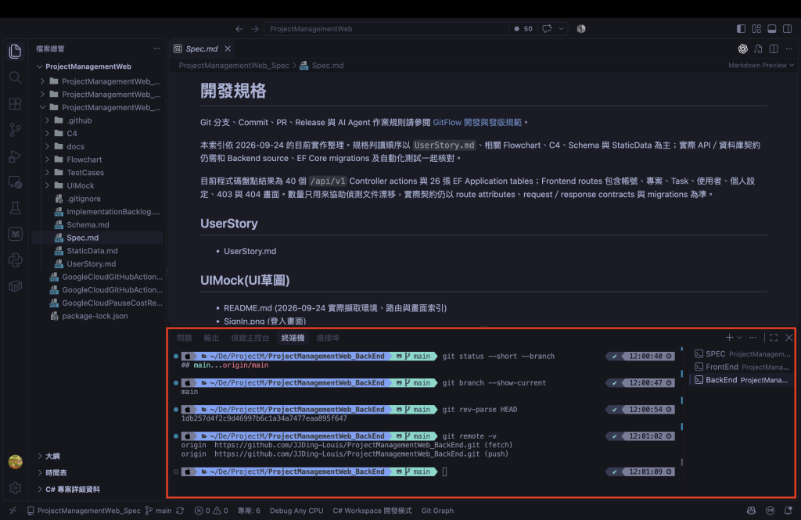Click the Git Graph status bar button
This screenshot has width=801, height=520.
click(x=437, y=511)
